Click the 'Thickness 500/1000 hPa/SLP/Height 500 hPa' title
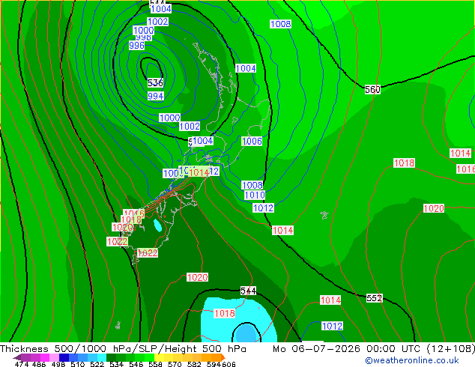The image size is (475, 367). [123, 349]
